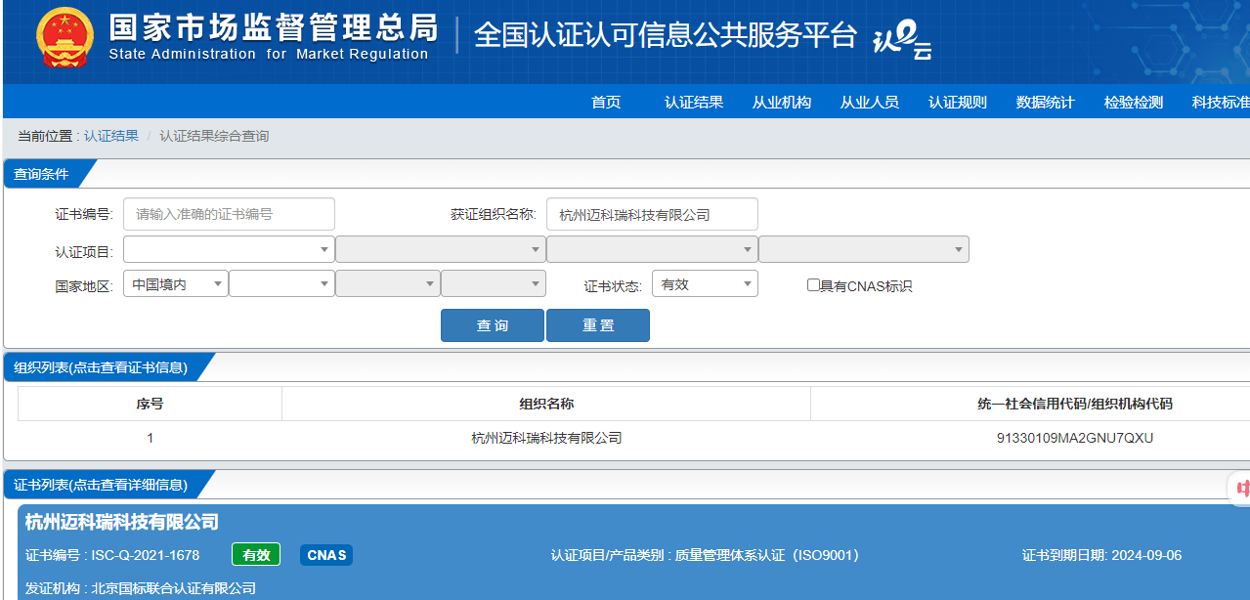Click the 查询条件 section header
This screenshot has width=1250, height=600.
pyautogui.click(x=41, y=173)
